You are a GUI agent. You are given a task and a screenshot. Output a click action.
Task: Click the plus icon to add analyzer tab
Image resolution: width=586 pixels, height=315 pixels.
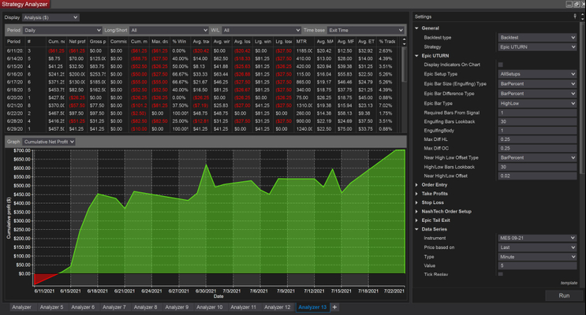point(334,307)
